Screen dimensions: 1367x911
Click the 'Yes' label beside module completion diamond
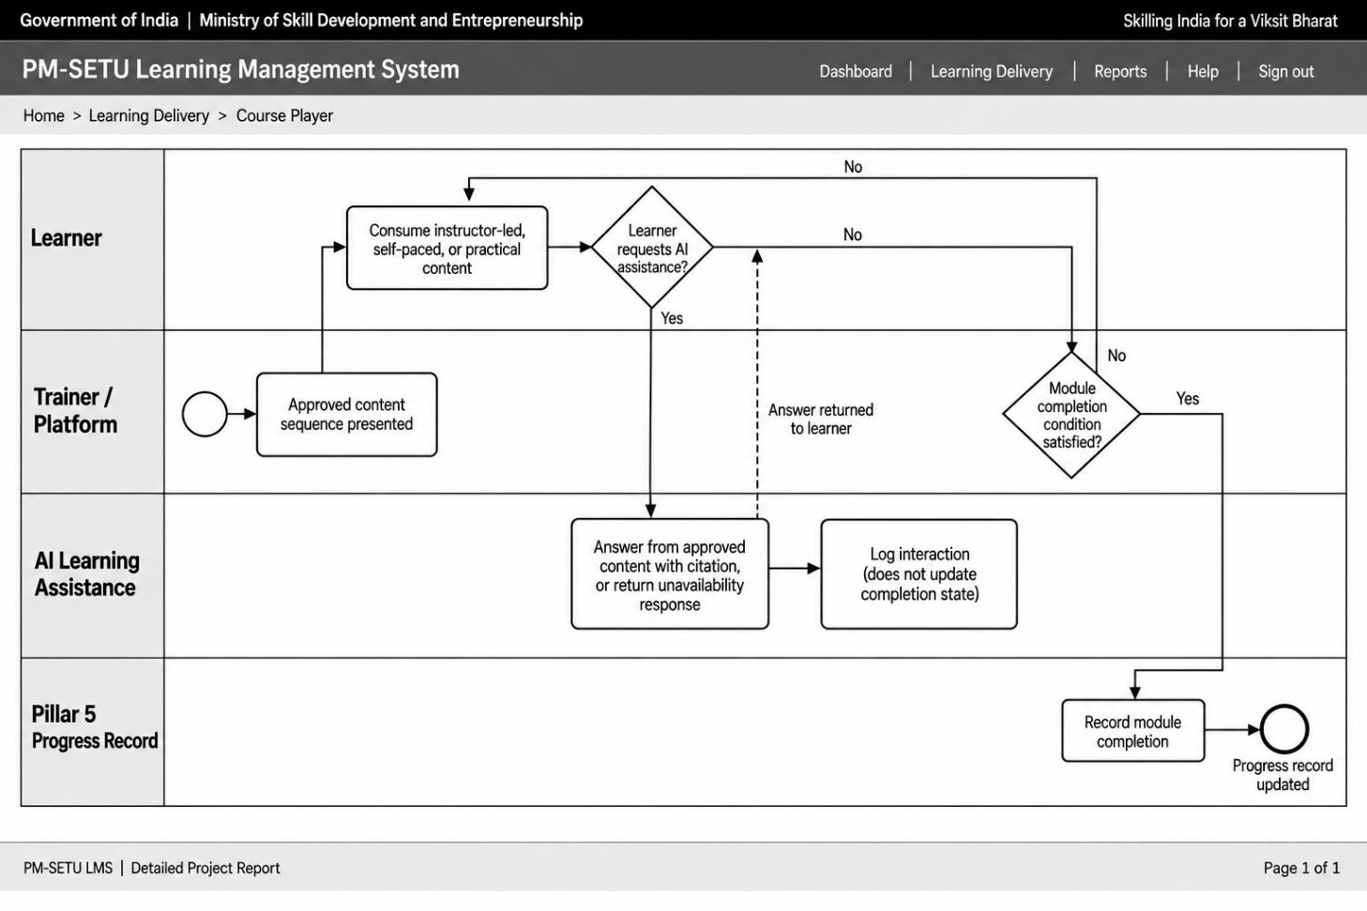[1188, 399]
